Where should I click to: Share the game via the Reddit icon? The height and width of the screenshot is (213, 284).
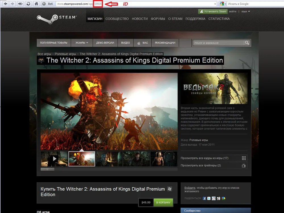click(x=214, y=198)
